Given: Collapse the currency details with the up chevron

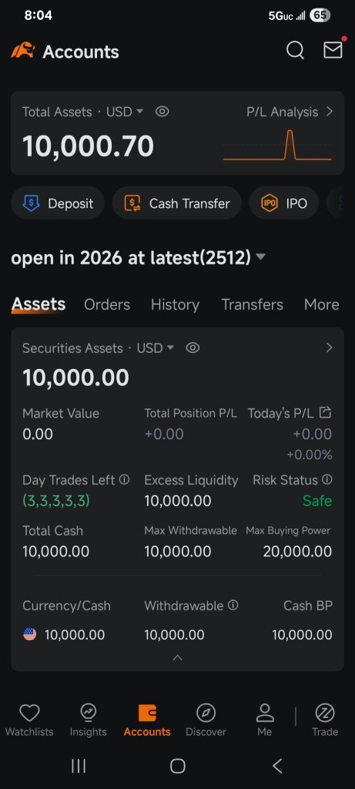Looking at the screenshot, I should coord(177,658).
